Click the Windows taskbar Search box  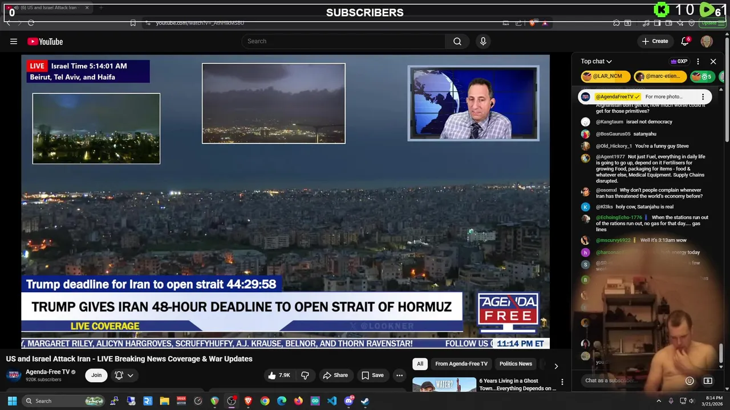click(x=64, y=401)
